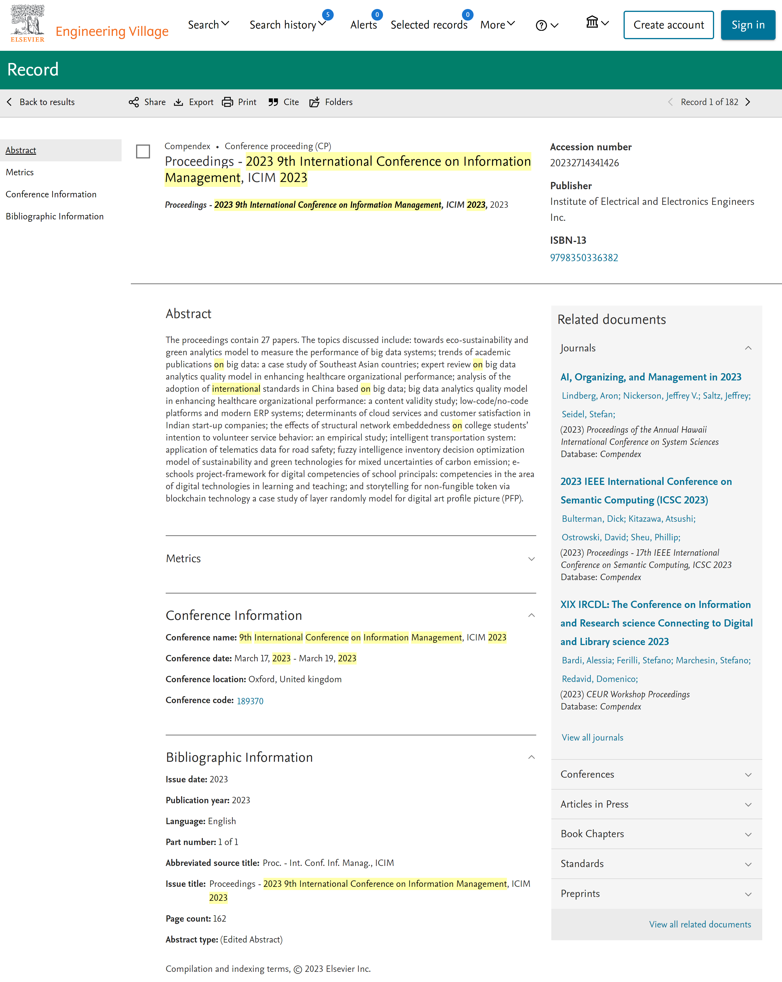This screenshot has width=782, height=982.
Task: Click the Folders icon
Action: point(314,102)
